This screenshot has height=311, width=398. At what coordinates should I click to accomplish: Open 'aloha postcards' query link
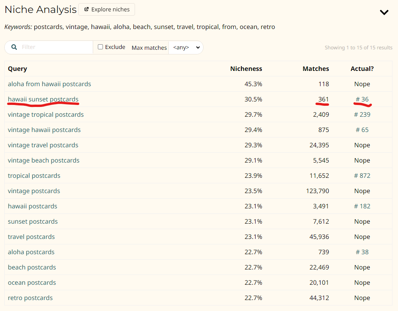(31, 252)
